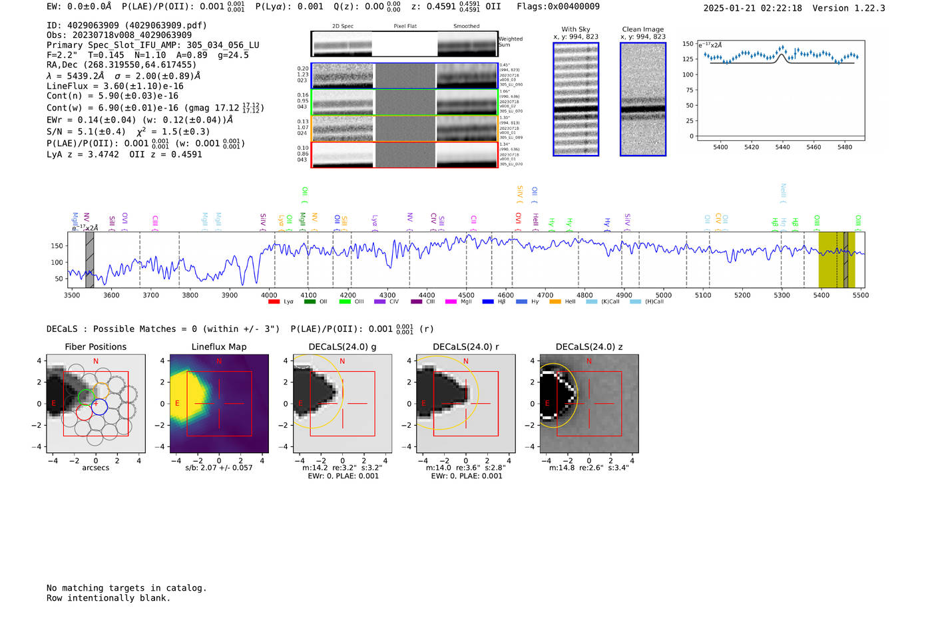The width and height of the screenshot is (932, 634).
Task: Click the ID: 4029063909 line
Action: (x=127, y=25)
